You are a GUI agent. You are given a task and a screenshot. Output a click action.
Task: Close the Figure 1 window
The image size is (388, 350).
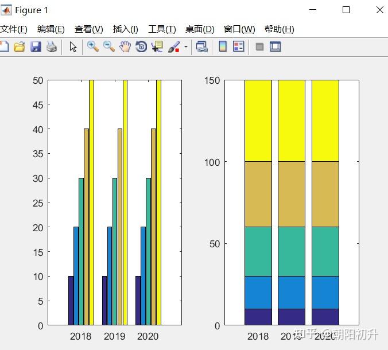(380, 10)
